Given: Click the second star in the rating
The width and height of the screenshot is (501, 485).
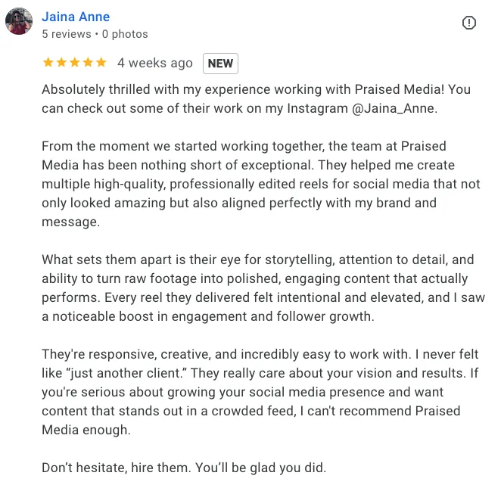Looking at the screenshot, I should (61, 63).
